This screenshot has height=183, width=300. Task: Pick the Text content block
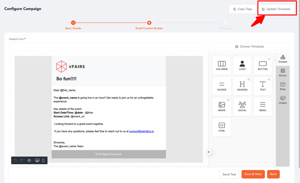(262, 86)
